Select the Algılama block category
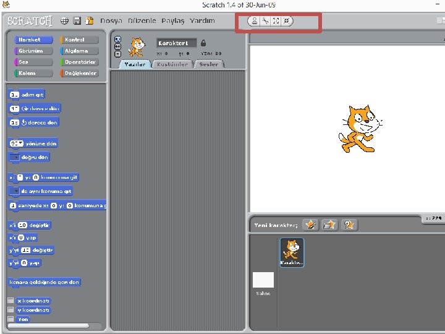This screenshot has width=445, height=334. click(x=79, y=51)
